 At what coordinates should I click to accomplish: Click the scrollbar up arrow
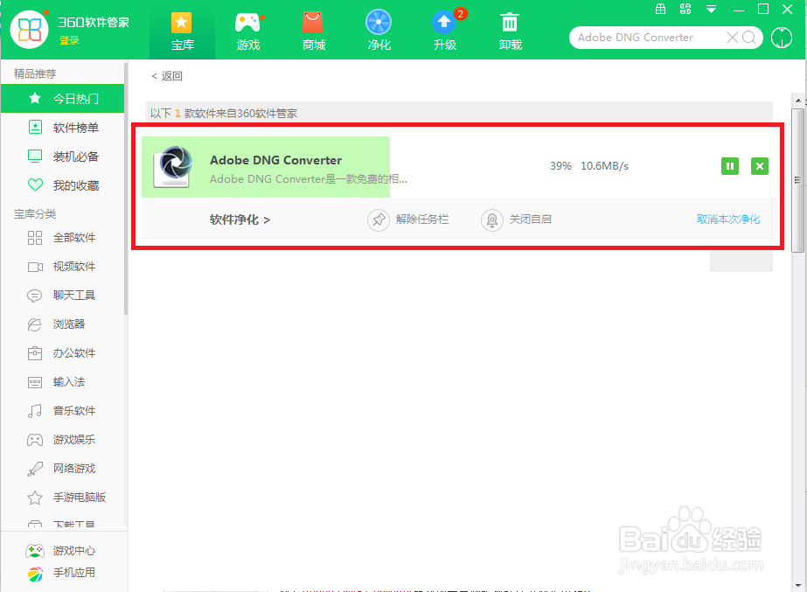pos(797,101)
